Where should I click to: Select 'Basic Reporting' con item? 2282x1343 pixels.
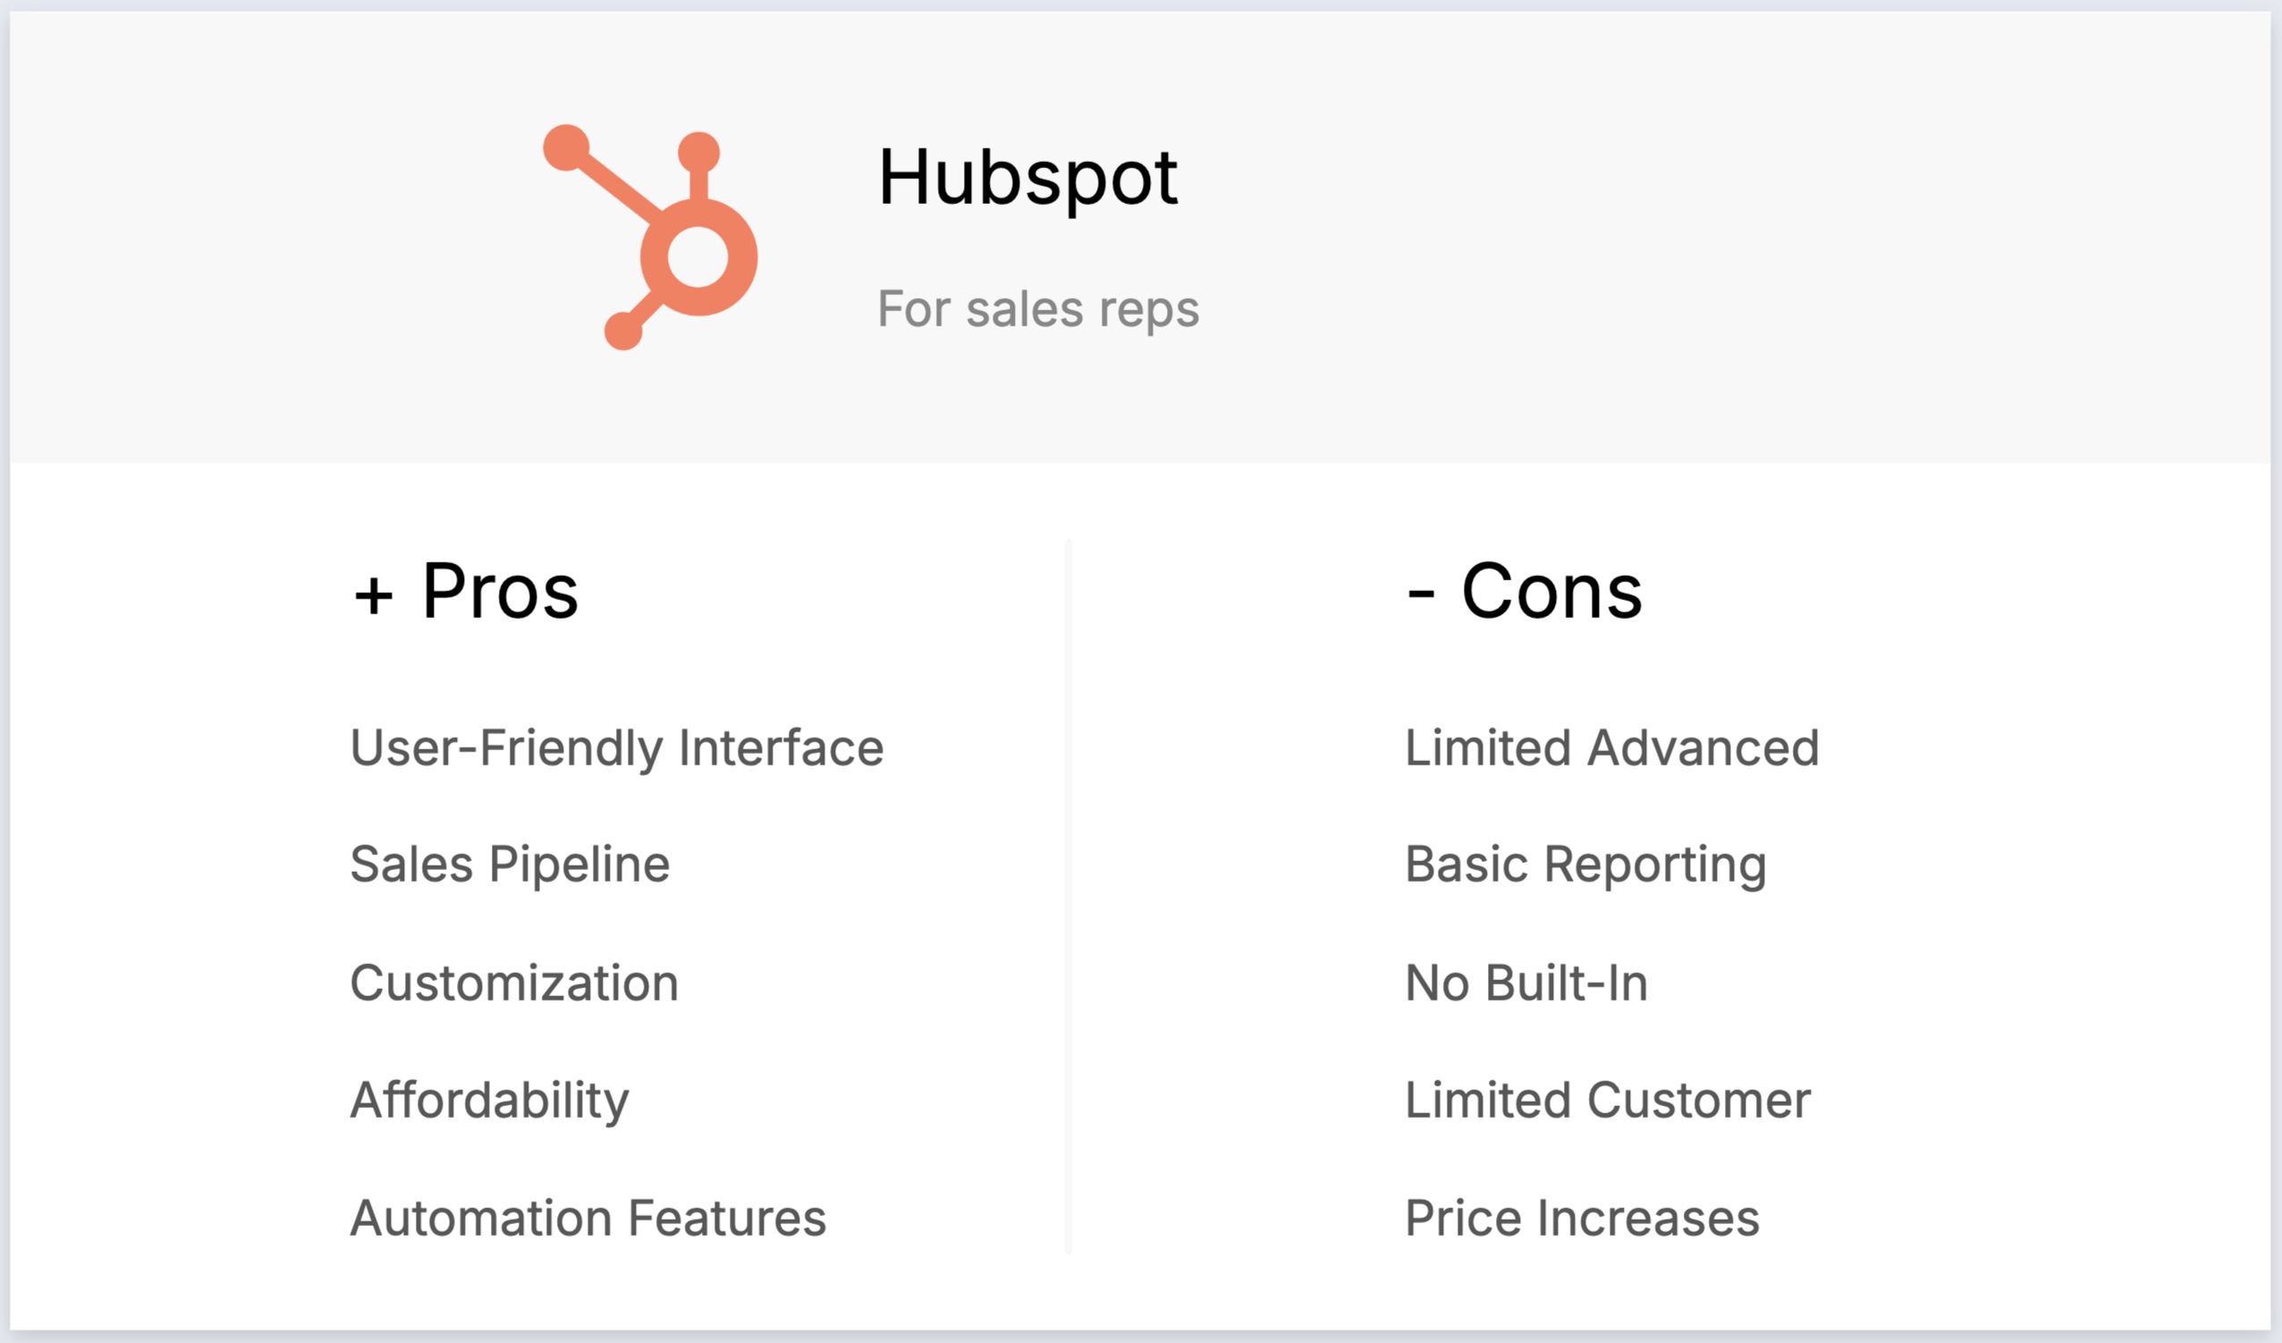point(1585,864)
